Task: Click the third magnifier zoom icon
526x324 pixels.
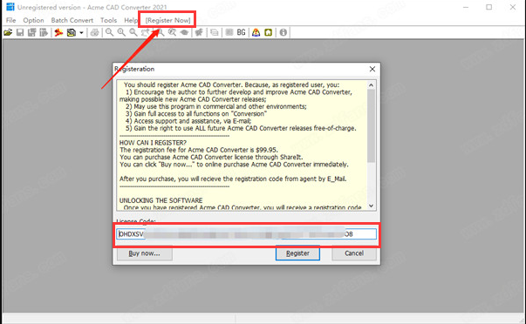Action: 133,32
